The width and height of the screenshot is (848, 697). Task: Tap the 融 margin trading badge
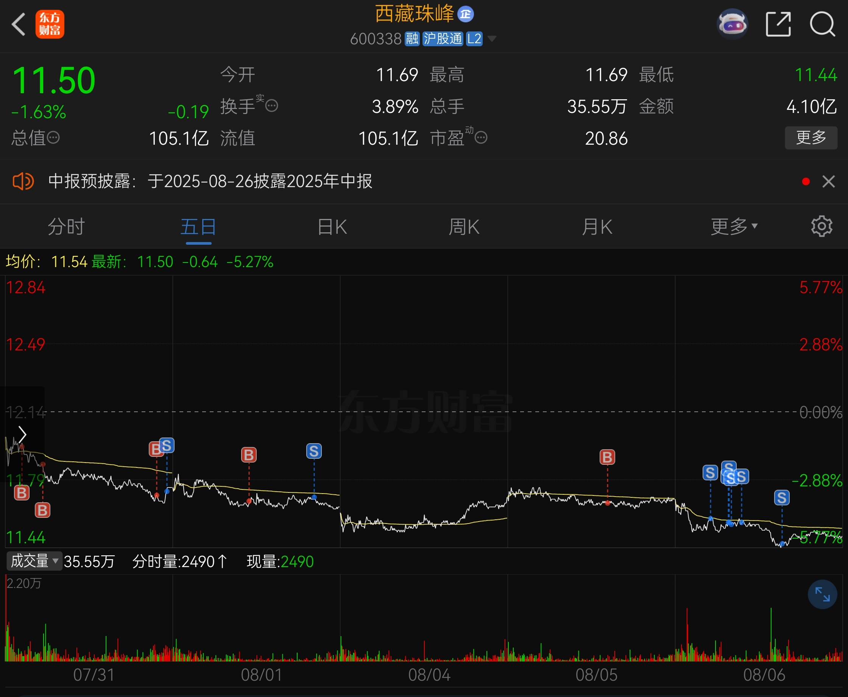pos(412,39)
